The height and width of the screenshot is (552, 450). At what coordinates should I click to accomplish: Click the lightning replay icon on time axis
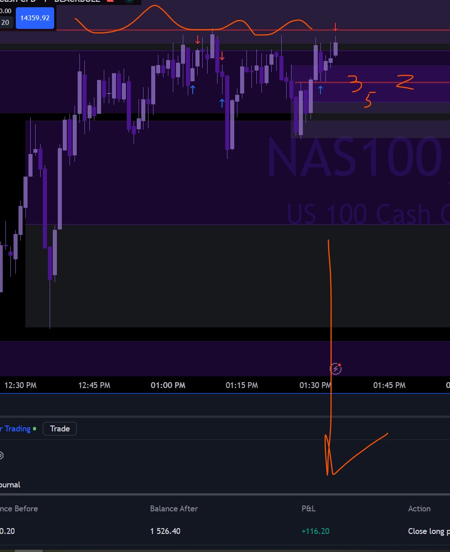[x=335, y=369]
